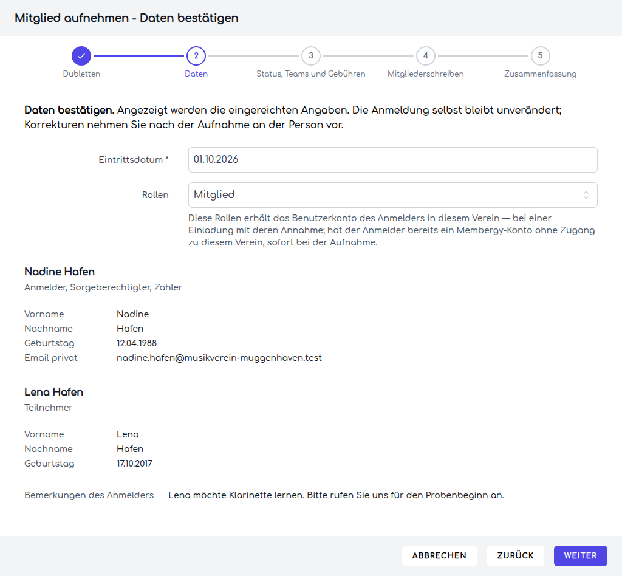Image resolution: width=622 pixels, height=576 pixels.
Task: Click the Lena Hafen section heading
Action: click(x=53, y=392)
